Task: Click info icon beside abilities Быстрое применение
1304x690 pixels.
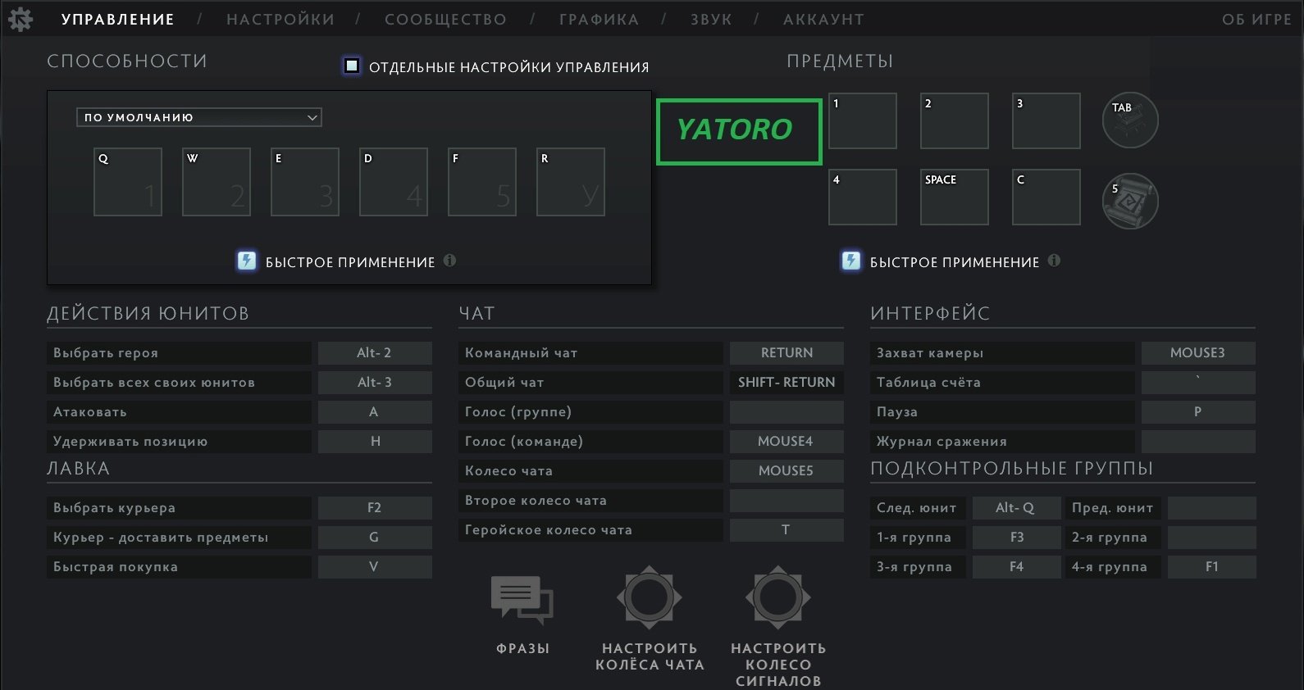Action: [x=449, y=261]
